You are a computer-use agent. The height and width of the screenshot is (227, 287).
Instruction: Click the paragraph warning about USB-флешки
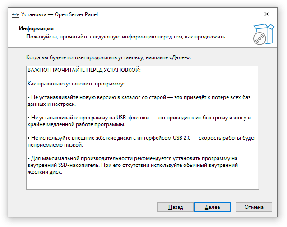(x=139, y=121)
